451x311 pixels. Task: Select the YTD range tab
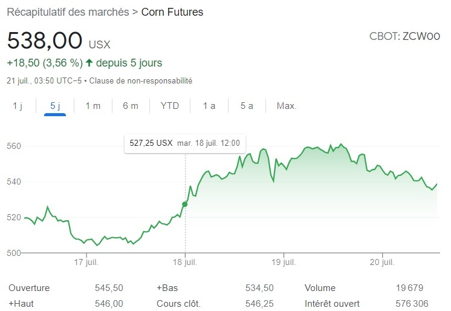point(170,106)
